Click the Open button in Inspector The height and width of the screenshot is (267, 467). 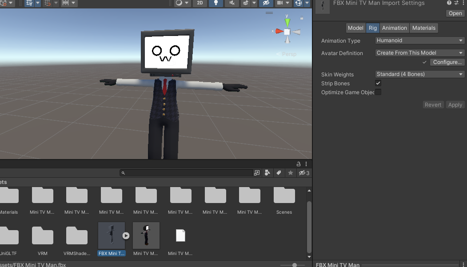pyautogui.click(x=455, y=13)
